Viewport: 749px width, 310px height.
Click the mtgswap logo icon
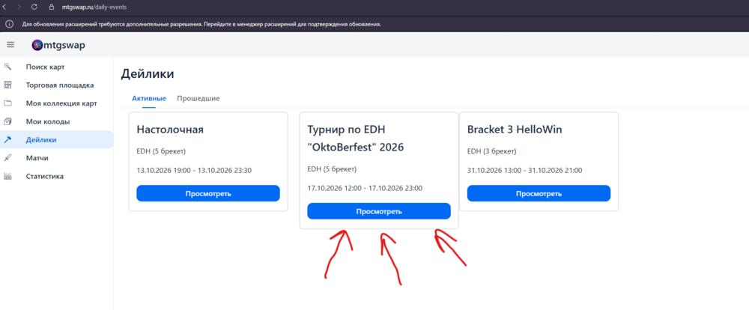coord(37,46)
